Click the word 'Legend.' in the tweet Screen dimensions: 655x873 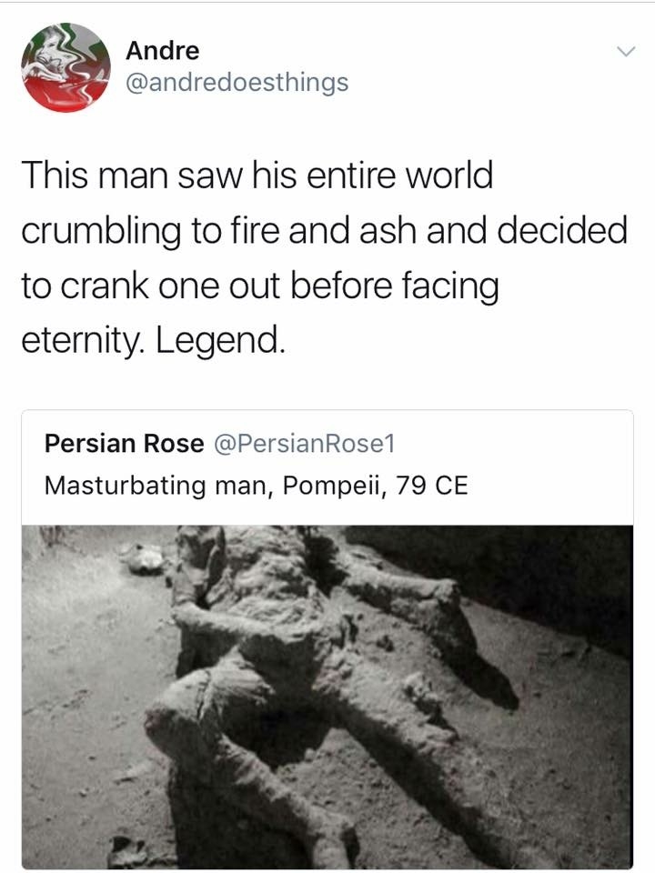(220, 340)
